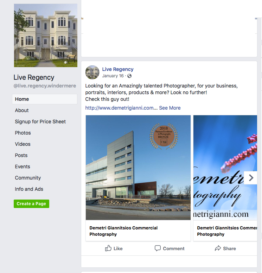Click the public globe privacy icon
The width and height of the screenshot is (262, 273).
coord(129,76)
